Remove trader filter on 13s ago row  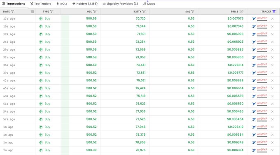(x=272, y=19)
